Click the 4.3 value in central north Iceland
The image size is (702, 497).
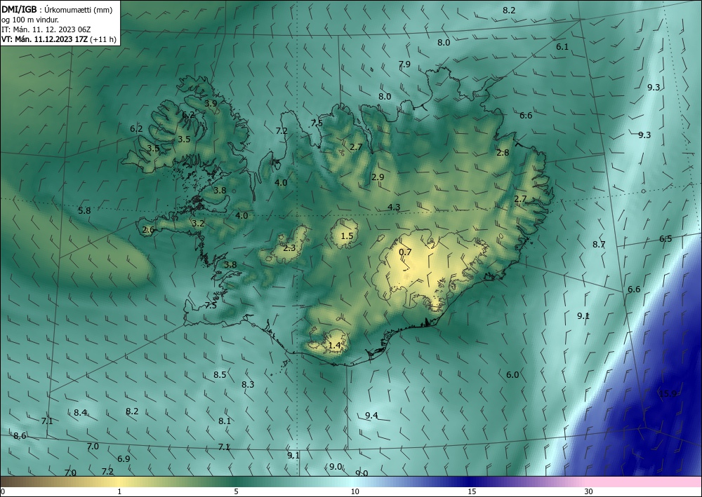(394, 207)
